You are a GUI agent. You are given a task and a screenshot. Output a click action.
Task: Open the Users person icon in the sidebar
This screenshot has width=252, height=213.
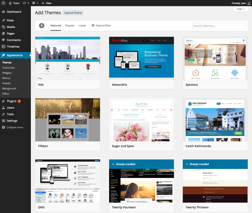[3, 108]
